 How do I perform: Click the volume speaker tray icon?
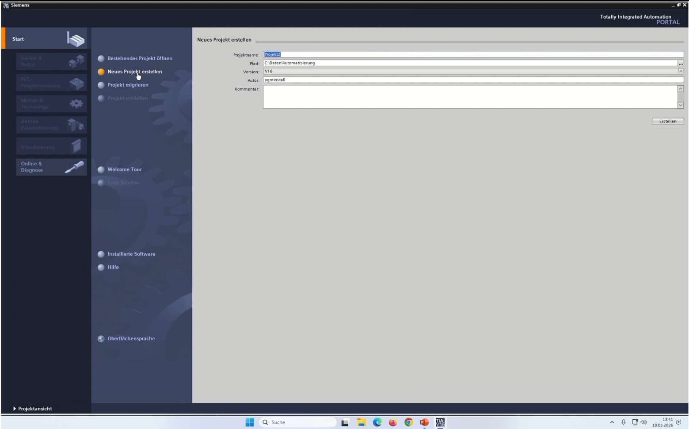643,422
